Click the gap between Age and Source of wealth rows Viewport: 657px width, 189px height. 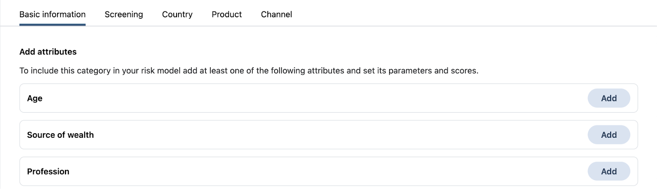328,116
